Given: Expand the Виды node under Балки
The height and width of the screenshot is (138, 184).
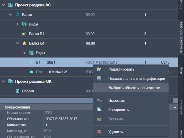Looking at the screenshot, I should click(17, 24).
